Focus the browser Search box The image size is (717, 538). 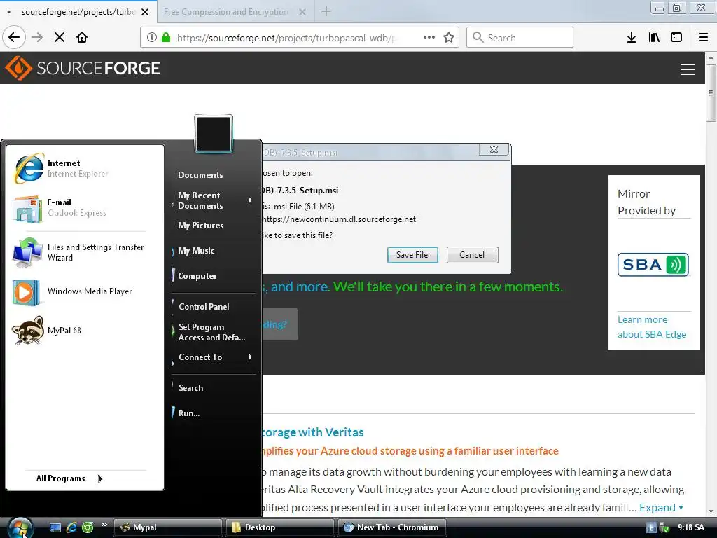520,38
